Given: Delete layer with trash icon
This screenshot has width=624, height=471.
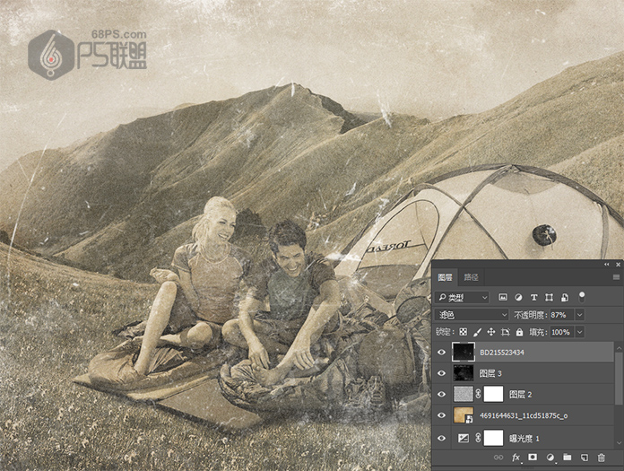Looking at the screenshot, I should pos(602,458).
